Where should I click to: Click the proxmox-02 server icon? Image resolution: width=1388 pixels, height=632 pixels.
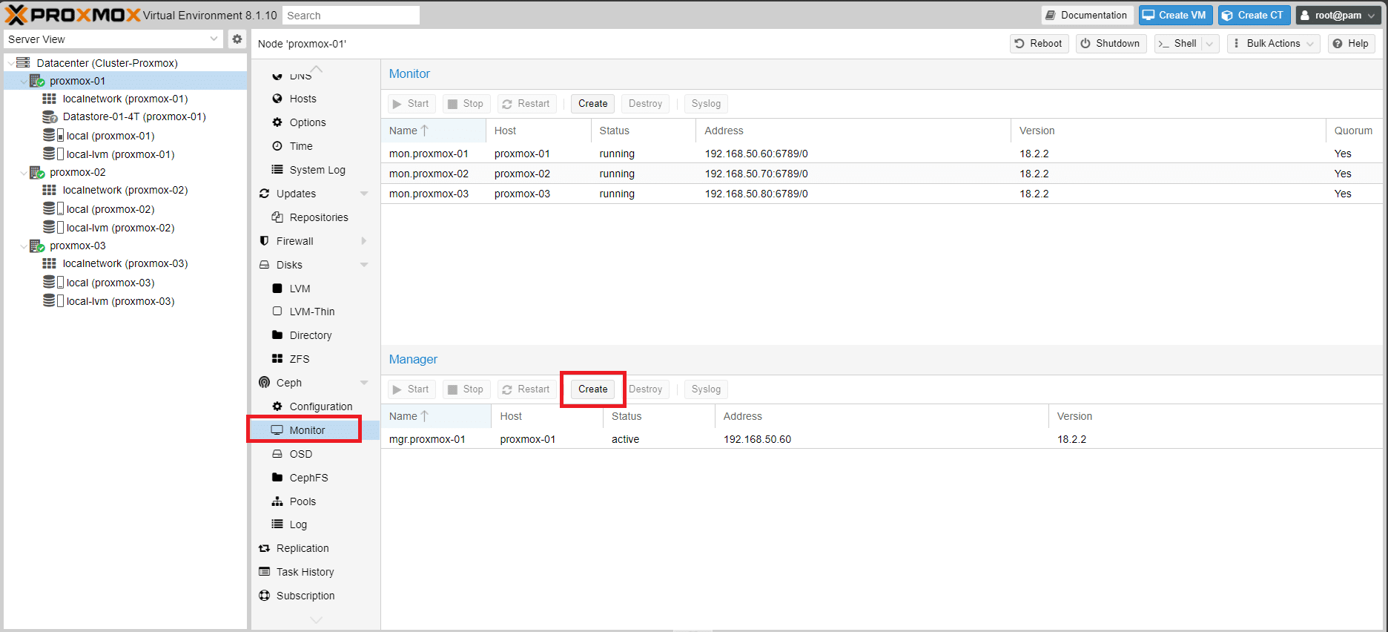[x=37, y=172]
